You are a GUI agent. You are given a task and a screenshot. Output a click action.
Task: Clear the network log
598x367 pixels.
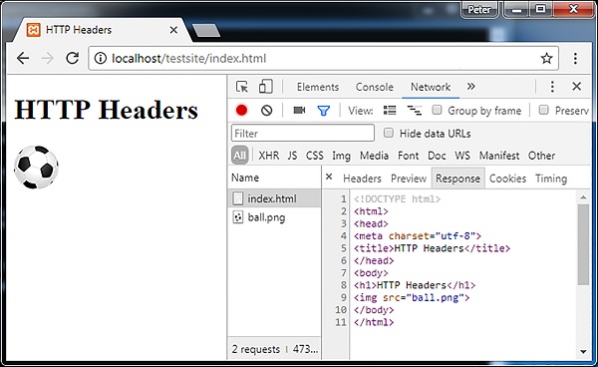[266, 111]
